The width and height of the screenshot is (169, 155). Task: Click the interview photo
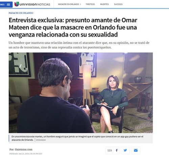pyautogui.click(x=81, y=93)
